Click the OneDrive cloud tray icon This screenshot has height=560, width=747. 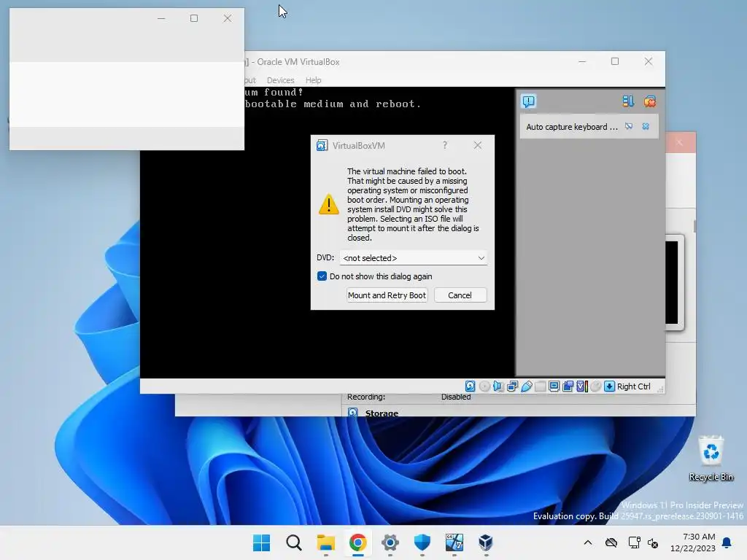[x=611, y=542]
